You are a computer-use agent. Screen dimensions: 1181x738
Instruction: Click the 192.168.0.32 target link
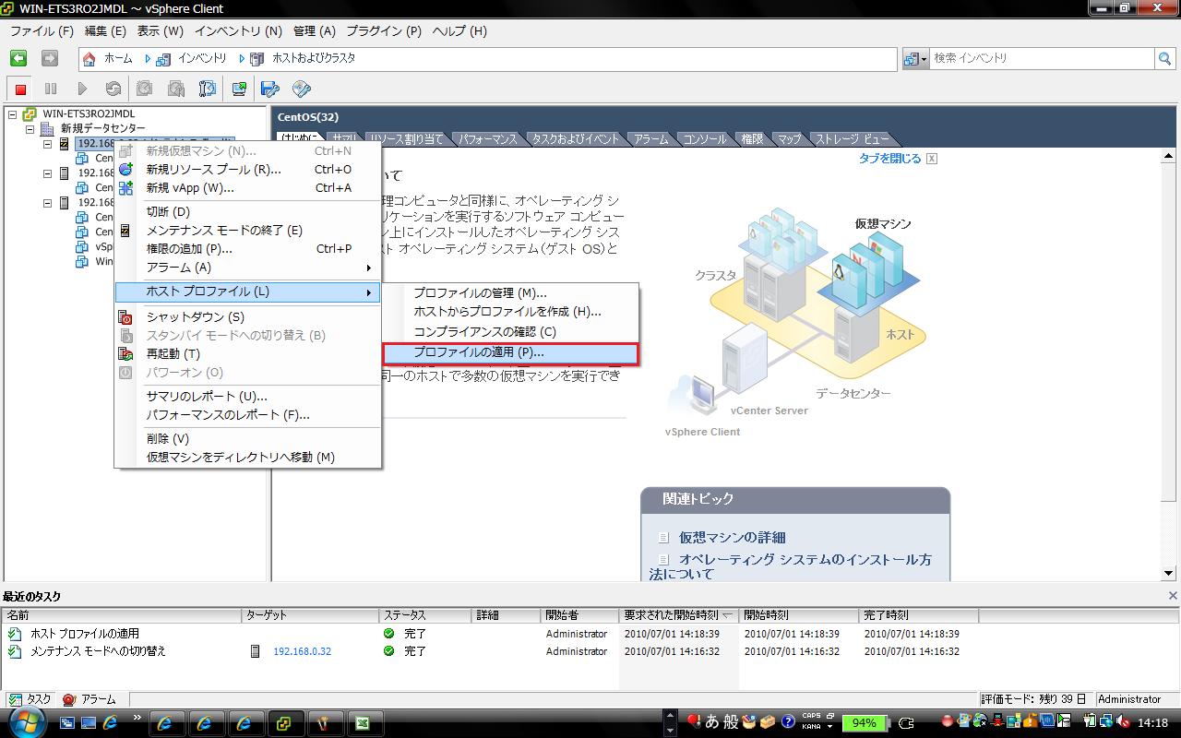302,651
